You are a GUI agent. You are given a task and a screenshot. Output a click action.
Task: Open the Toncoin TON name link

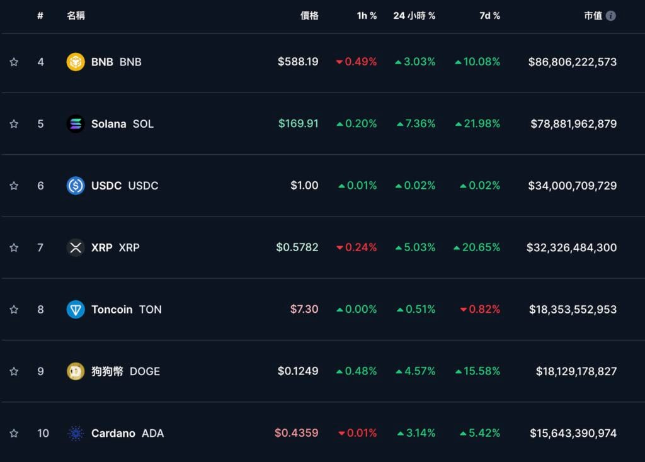point(126,309)
